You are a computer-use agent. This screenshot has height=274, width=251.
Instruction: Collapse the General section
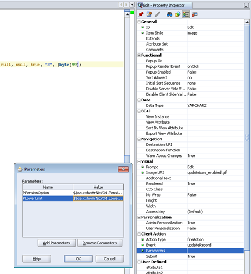click(139, 22)
